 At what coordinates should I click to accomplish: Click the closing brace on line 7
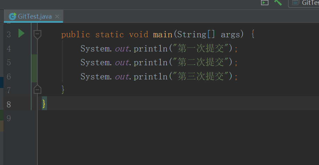point(63,90)
